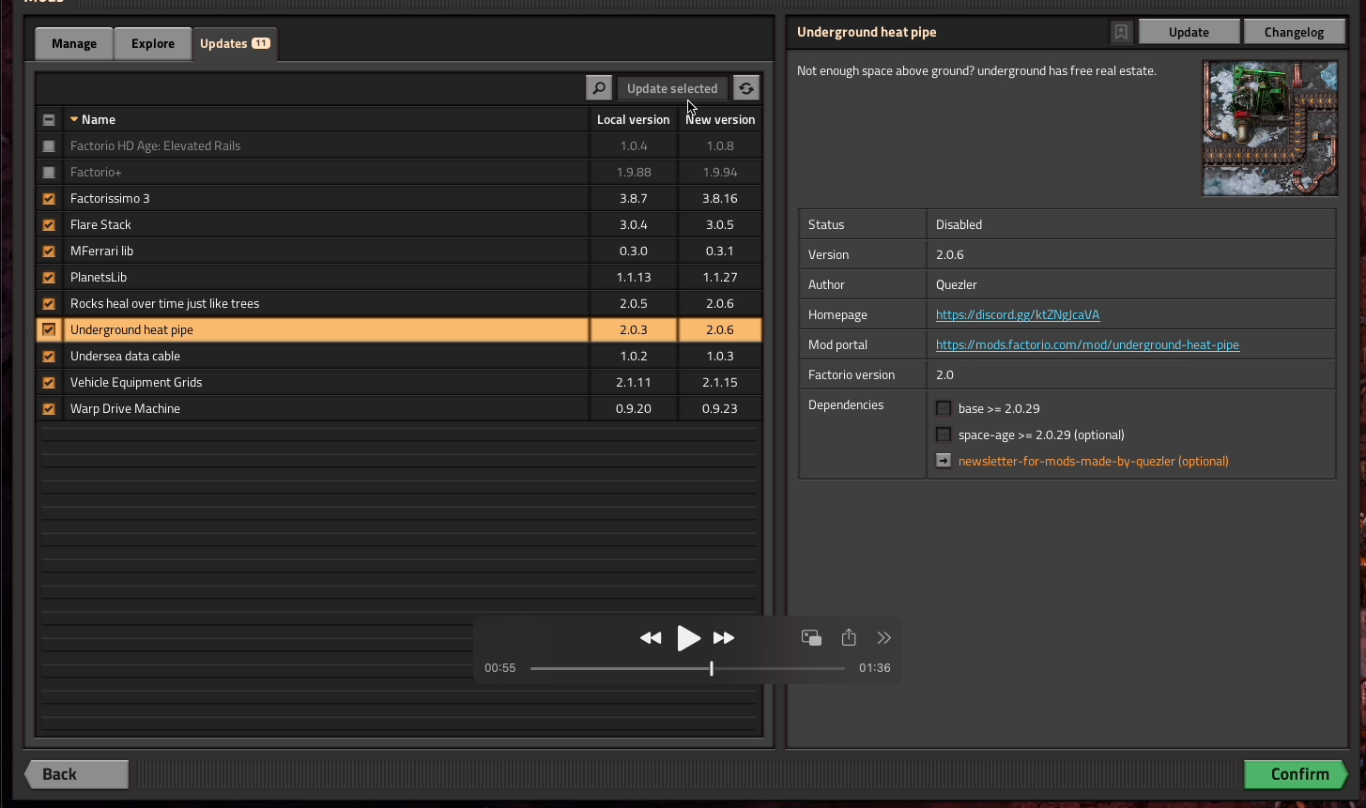Select the Warp Drive Machine row
This screenshot has height=808, width=1366.
point(399,408)
